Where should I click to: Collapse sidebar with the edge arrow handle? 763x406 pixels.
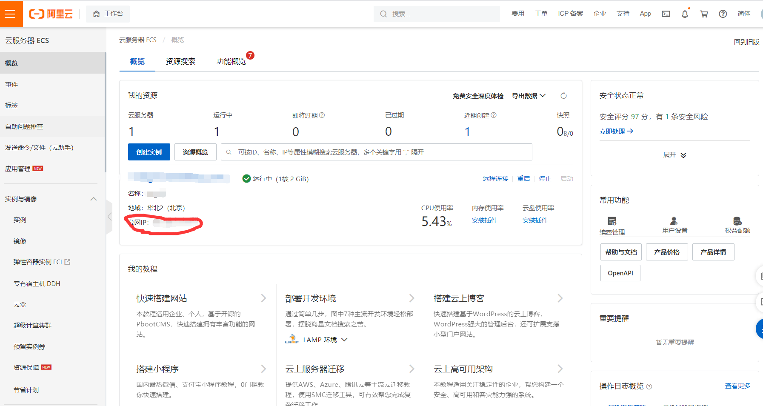[x=109, y=217]
